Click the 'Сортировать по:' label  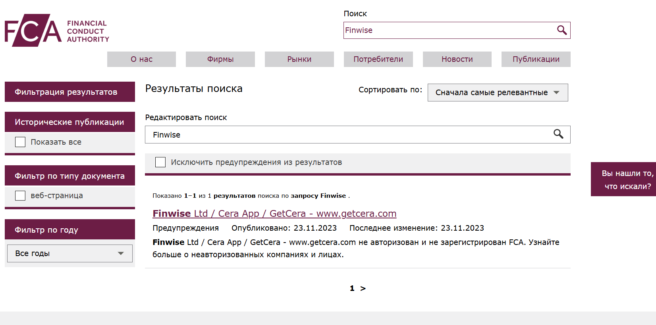point(390,90)
